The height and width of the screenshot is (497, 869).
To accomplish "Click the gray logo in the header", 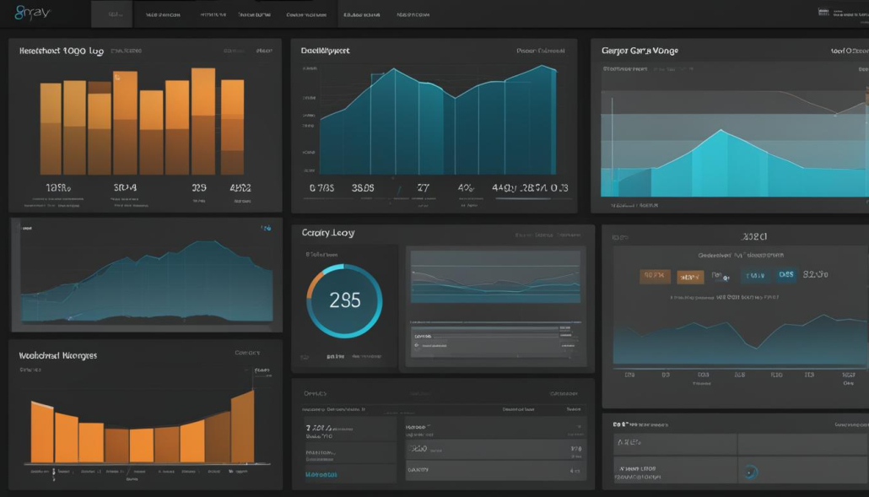I will 32,12.
